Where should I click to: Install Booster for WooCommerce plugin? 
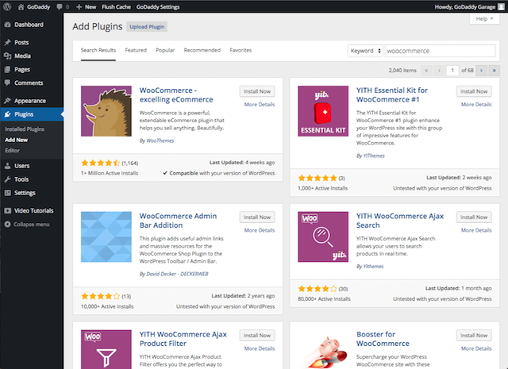(474, 336)
